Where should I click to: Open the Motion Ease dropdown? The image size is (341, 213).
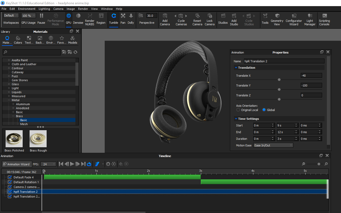273,145
